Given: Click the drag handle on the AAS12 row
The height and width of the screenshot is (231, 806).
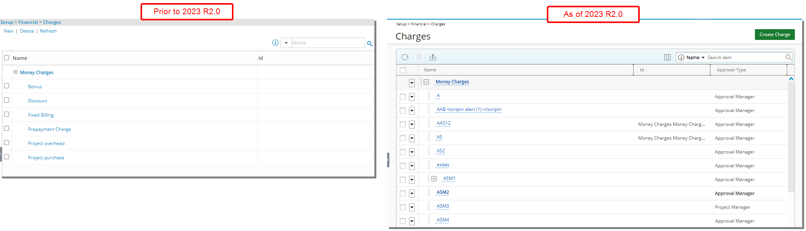Looking at the screenshot, I should pyautogui.click(x=429, y=124).
